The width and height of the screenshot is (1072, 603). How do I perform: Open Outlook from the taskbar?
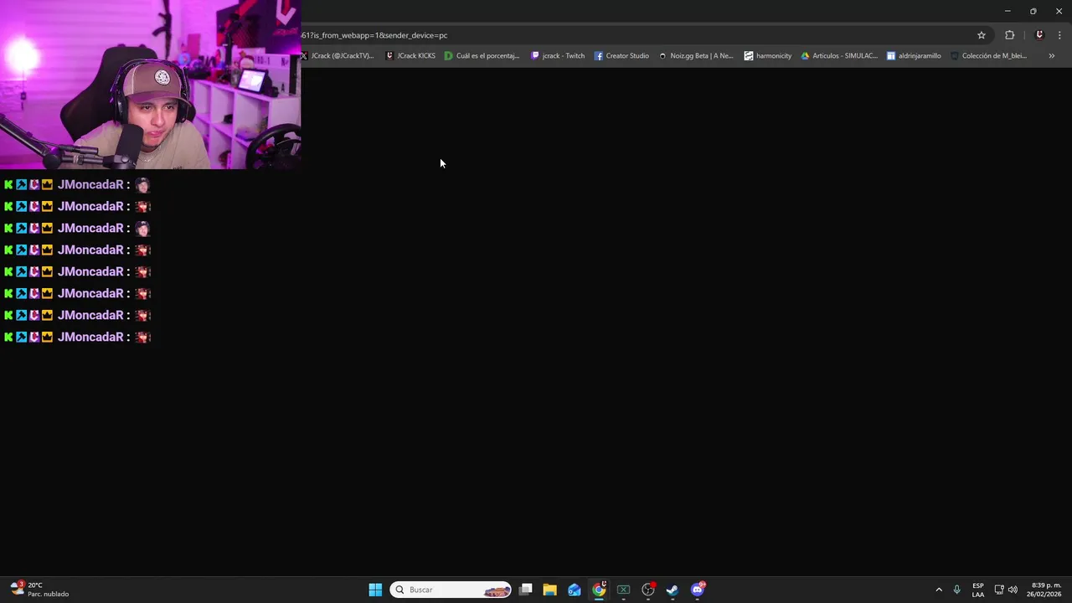coord(575,590)
